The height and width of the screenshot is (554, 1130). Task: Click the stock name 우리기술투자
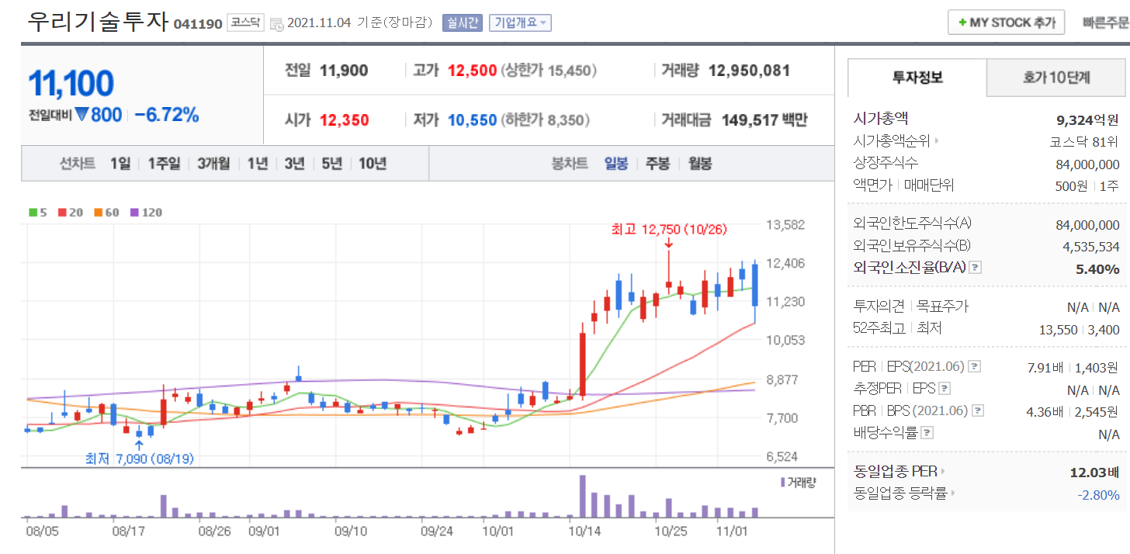click(97, 22)
